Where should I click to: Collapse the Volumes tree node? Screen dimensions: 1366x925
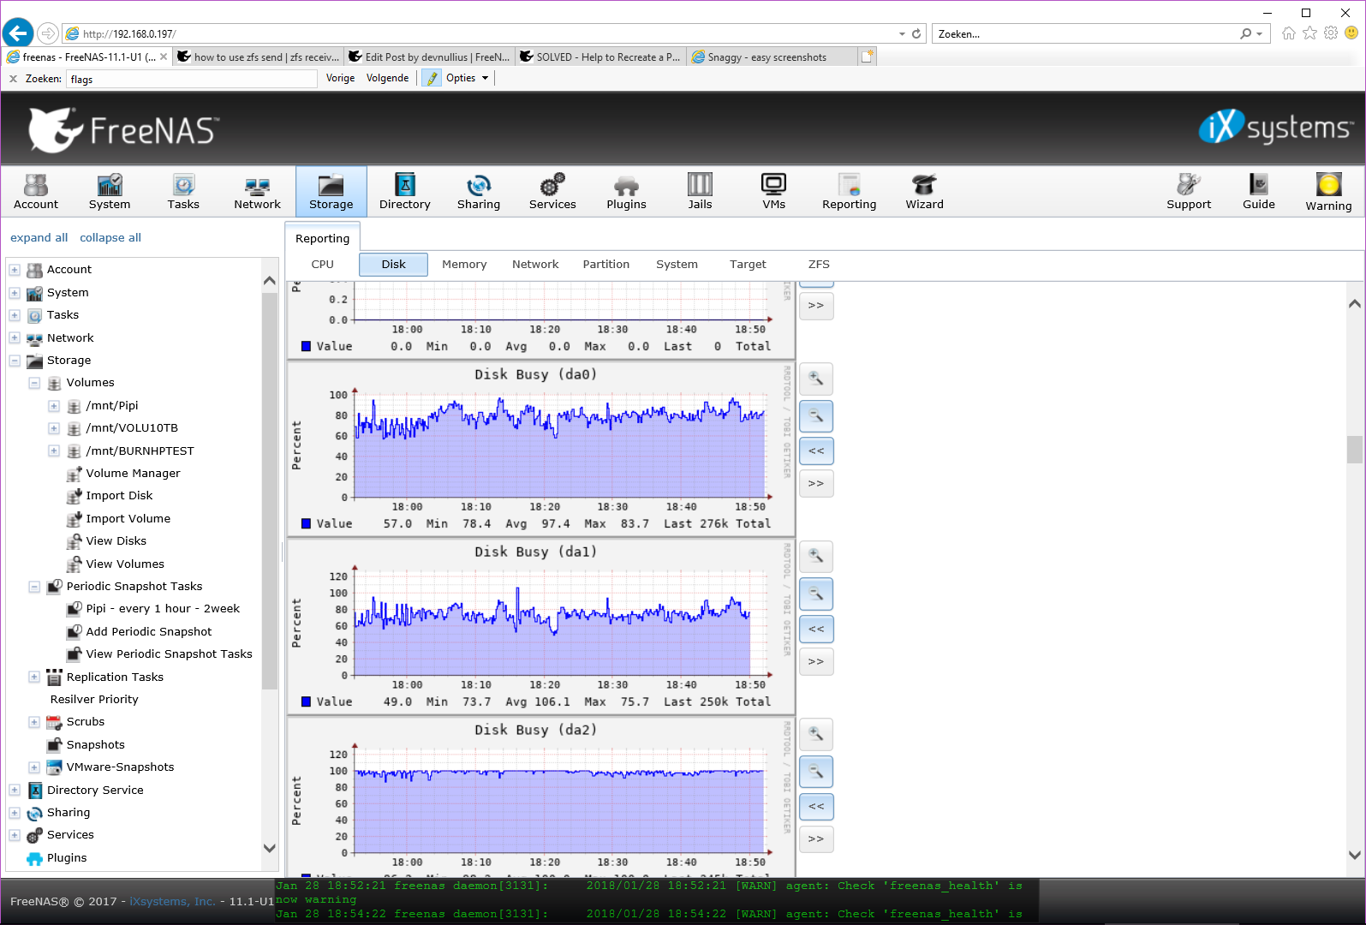(x=34, y=383)
